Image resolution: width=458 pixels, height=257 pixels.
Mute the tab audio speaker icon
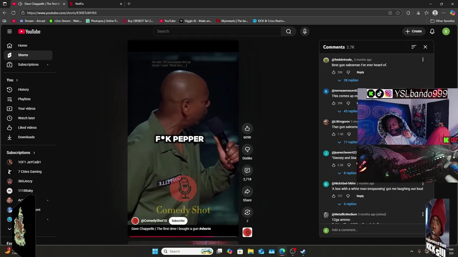pos(20,4)
